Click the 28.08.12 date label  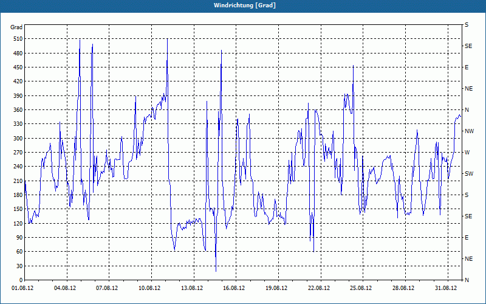click(x=403, y=288)
